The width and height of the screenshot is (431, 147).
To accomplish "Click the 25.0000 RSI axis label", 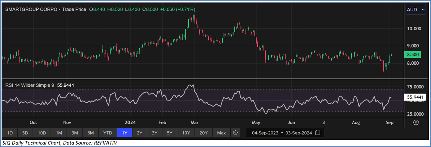I will (416, 114).
